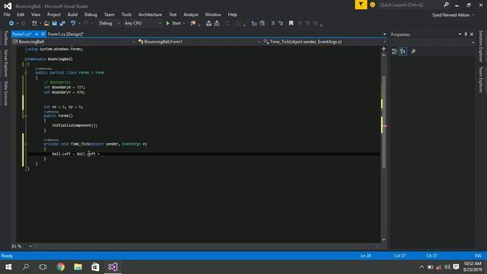This screenshot has height=274, width=487.
Task: Open Google Chrome from the taskbar
Action: tap(61, 267)
